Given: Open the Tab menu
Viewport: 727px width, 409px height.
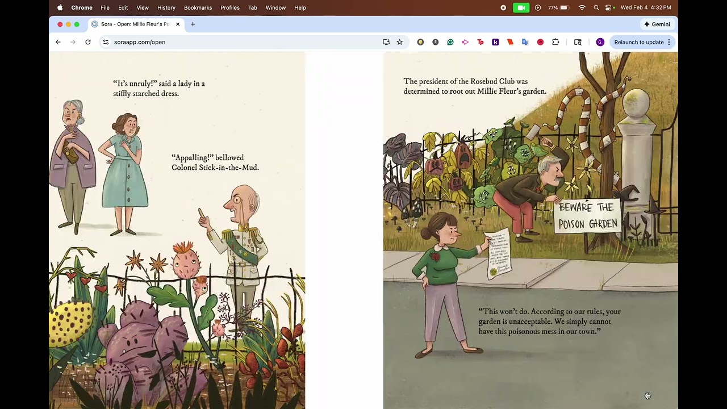Looking at the screenshot, I should coord(253,8).
